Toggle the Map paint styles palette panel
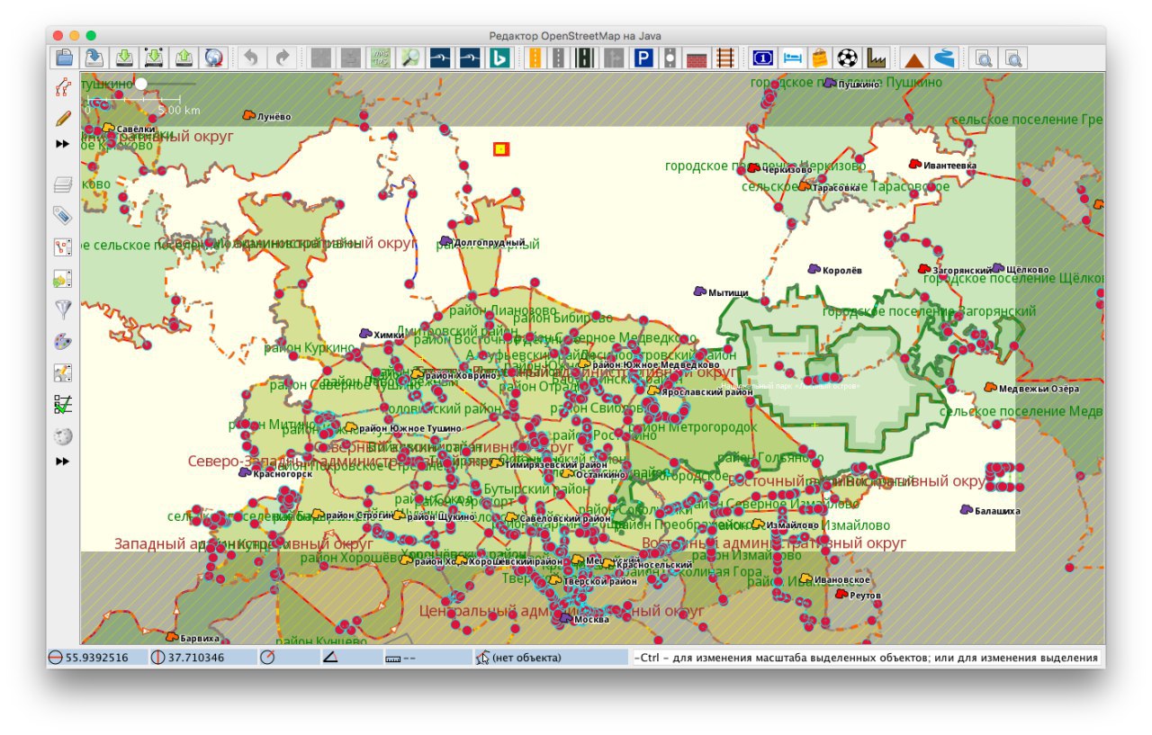The image size is (1152, 735). coord(62,342)
